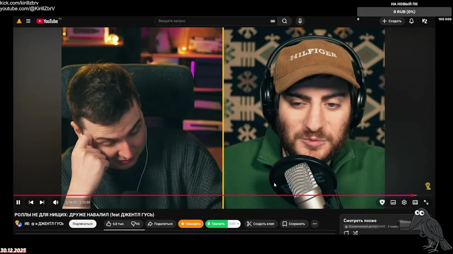Open the ИБ channel avatar
Screen dimensions: 453x254
tap(18, 224)
